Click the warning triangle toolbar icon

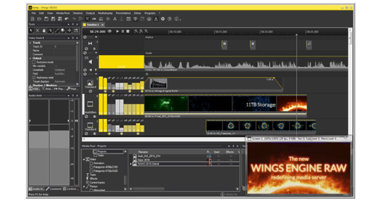(156, 19)
